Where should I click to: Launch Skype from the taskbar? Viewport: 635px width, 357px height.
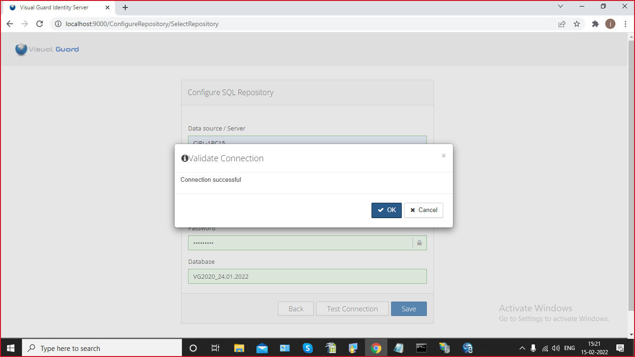coord(308,348)
